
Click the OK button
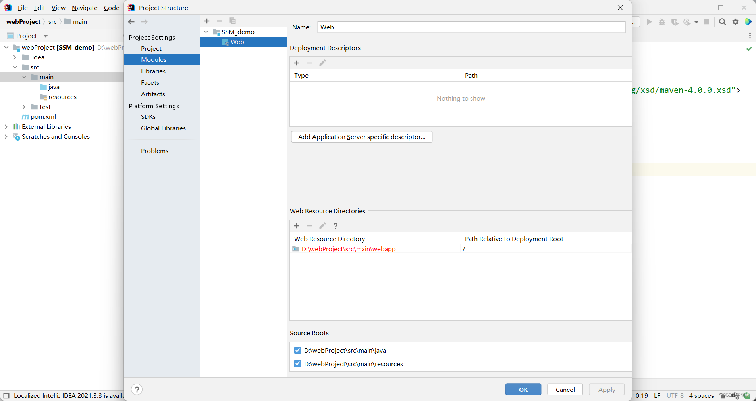click(x=523, y=390)
